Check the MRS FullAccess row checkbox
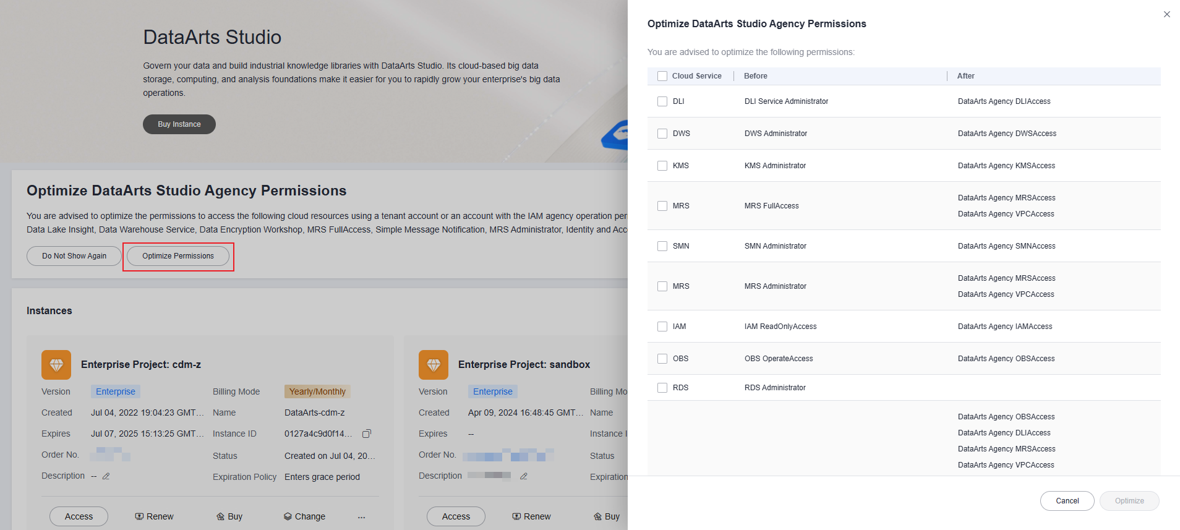Screen dimensions: 1180x530 point(662,206)
